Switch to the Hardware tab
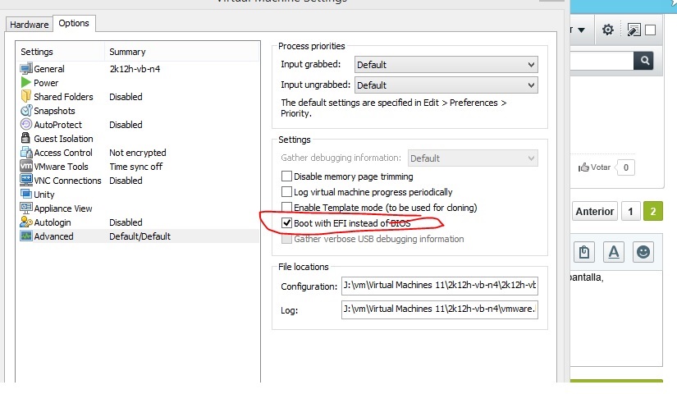The height and width of the screenshot is (394, 677). (29, 24)
